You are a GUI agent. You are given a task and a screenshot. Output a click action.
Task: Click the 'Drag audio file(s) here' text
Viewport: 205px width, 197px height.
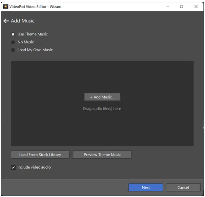(102, 109)
